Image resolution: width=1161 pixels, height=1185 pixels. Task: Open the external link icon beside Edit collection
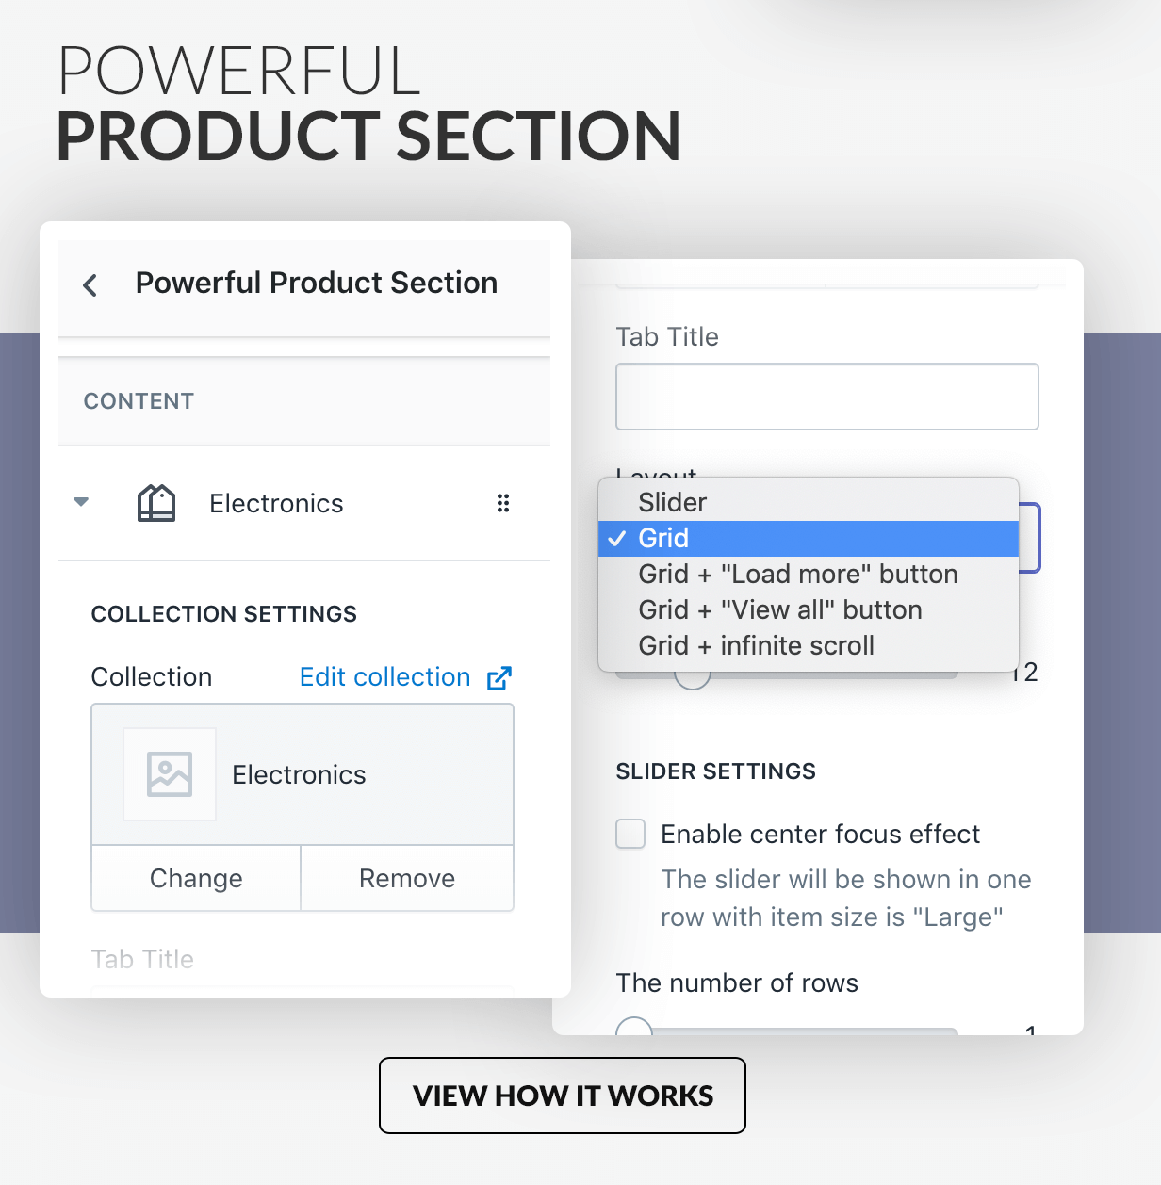[499, 677]
